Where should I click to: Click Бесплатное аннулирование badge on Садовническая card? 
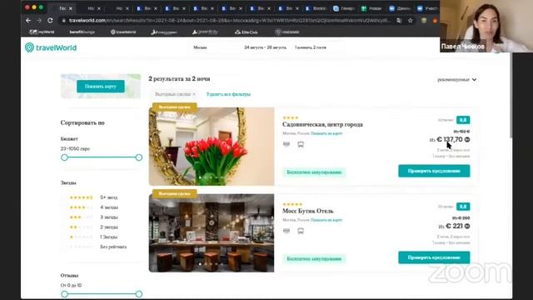pyautogui.click(x=314, y=172)
